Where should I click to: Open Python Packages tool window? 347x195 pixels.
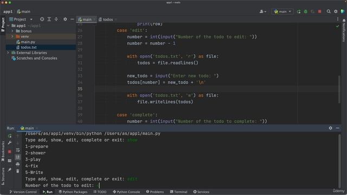pos(73,192)
